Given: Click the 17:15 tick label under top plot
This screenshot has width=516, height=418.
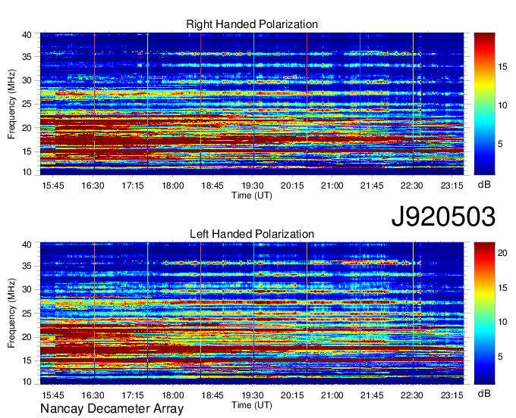Looking at the screenshot, I should (x=133, y=186).
